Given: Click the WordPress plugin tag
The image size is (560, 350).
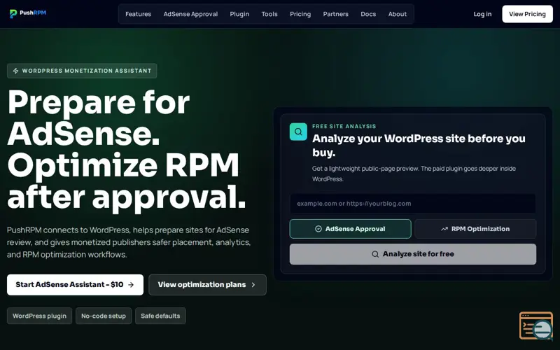Looking at the screenshot, I should (39, 316).
